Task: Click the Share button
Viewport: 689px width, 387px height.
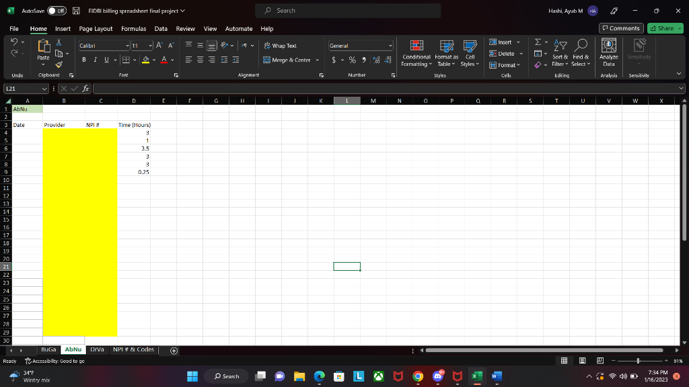Action: point(665,28)
